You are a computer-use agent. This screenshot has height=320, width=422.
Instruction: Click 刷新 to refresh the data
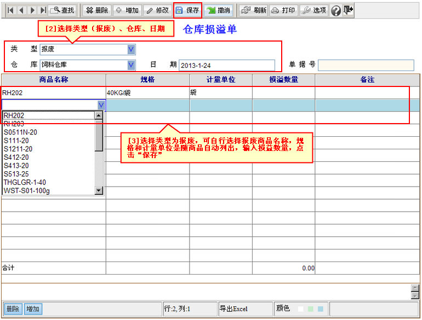click(x=254, y=10)
